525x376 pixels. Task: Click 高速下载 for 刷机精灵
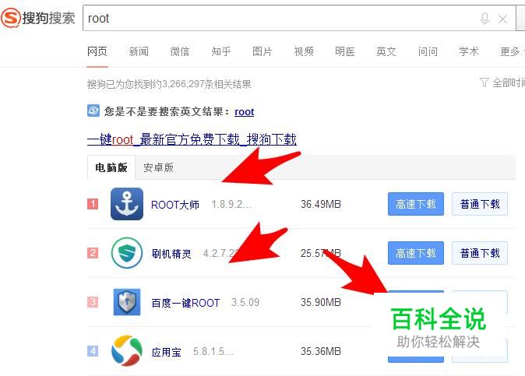point(416,253)
